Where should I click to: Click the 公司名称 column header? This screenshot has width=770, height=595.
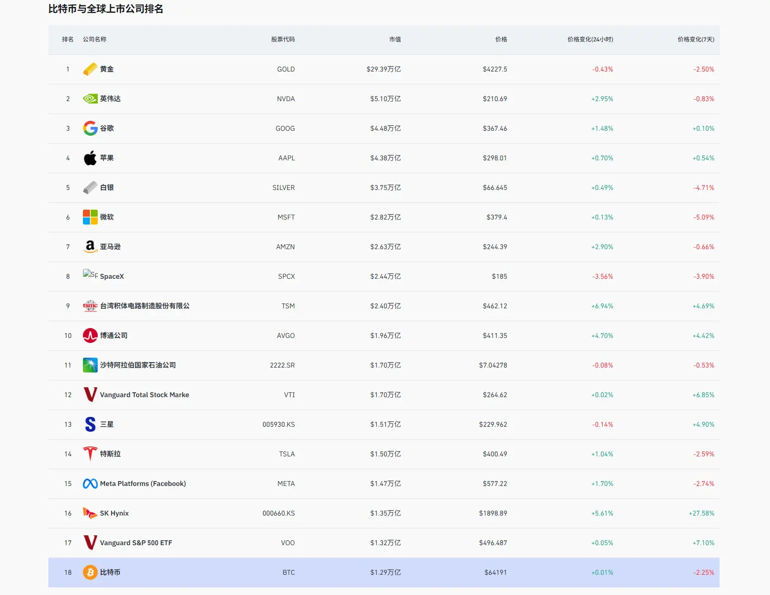[95, 39]
